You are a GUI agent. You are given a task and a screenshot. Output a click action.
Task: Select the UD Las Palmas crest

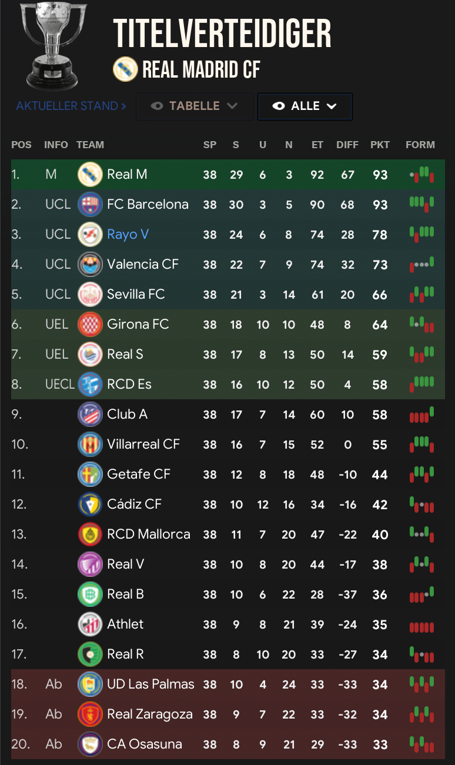click(x=91, y=684)
